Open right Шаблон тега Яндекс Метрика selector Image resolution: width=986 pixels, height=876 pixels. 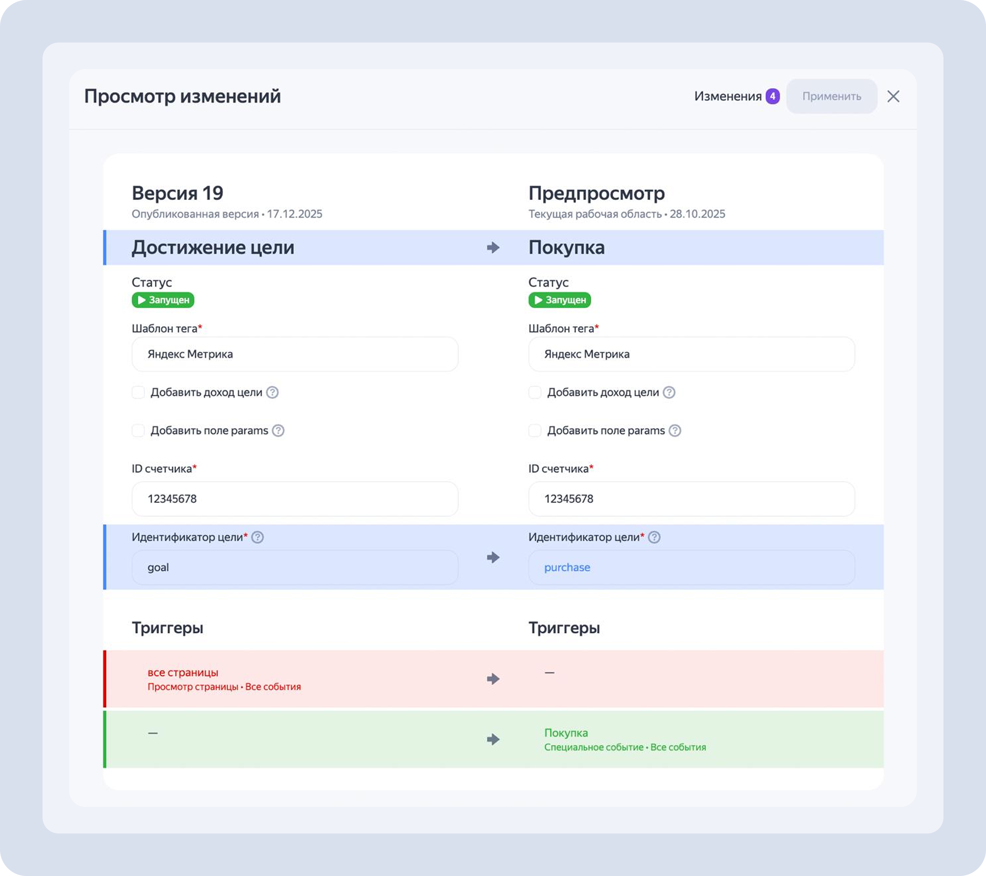click(x=691, y=354)
